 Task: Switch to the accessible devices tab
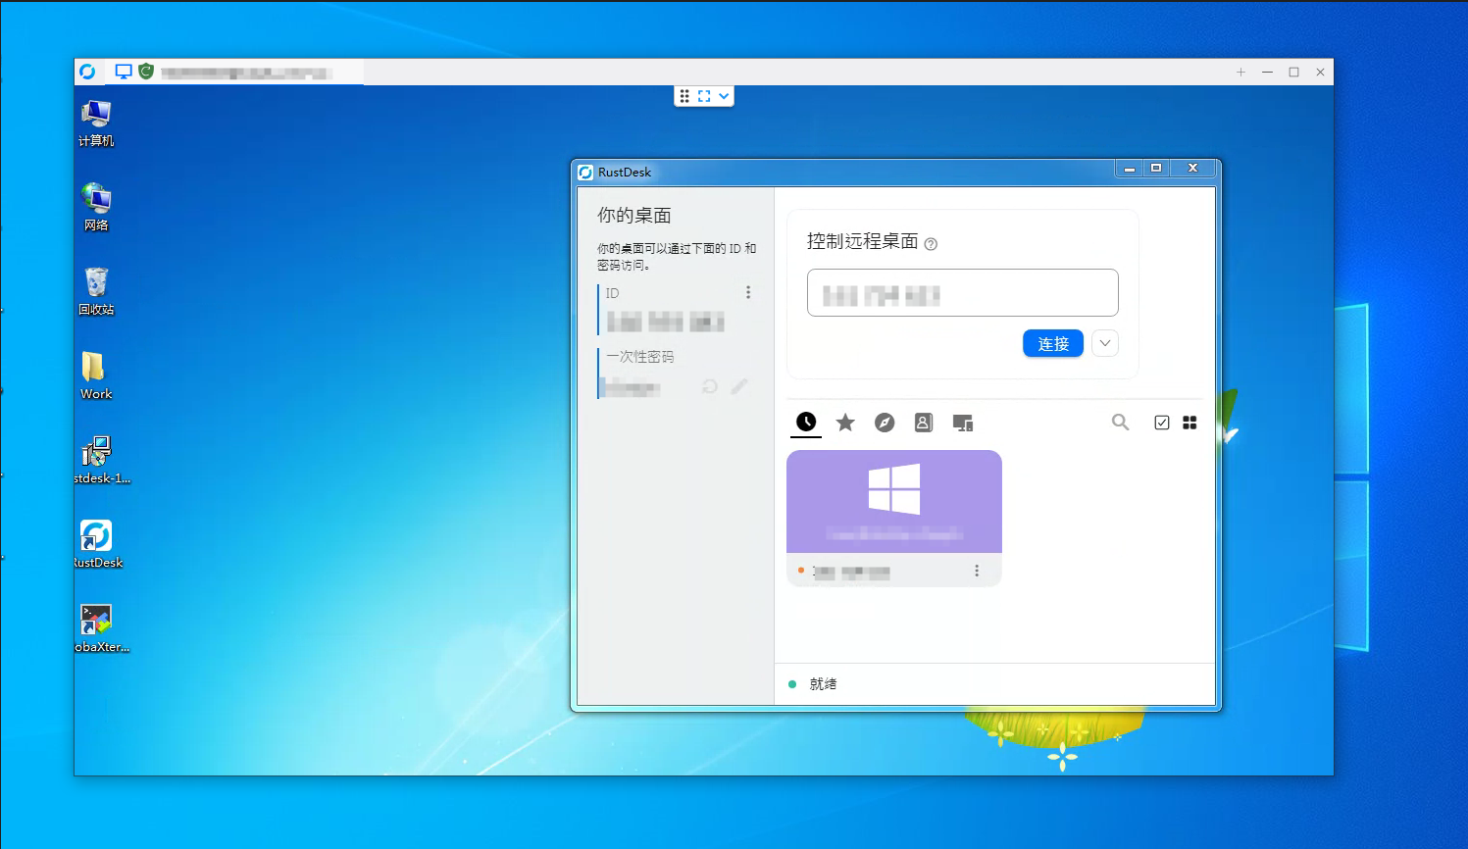point(963,423)
